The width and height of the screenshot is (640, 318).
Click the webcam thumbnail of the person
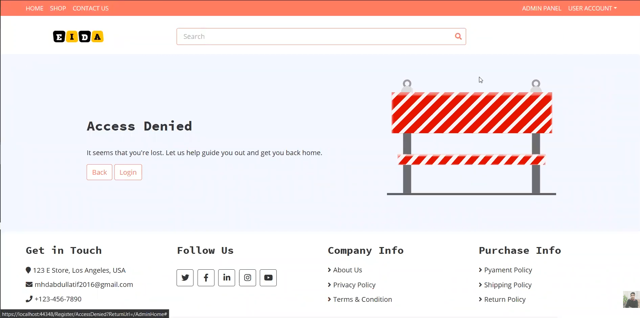click(631, 299)
